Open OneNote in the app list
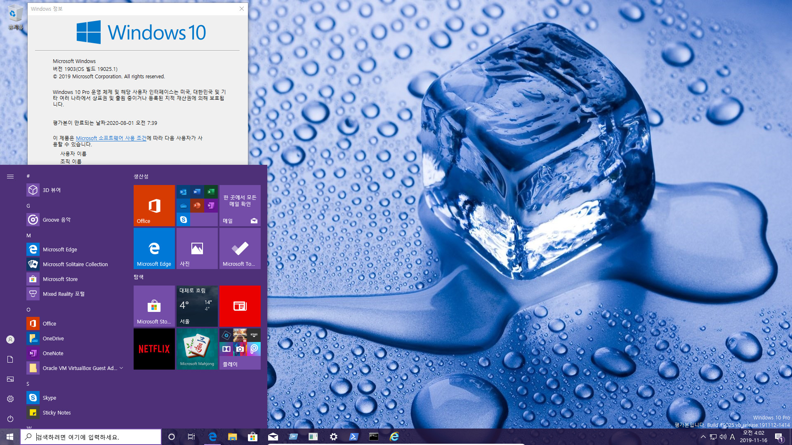Screen dimensions: 792x445 tap(75, 353)
